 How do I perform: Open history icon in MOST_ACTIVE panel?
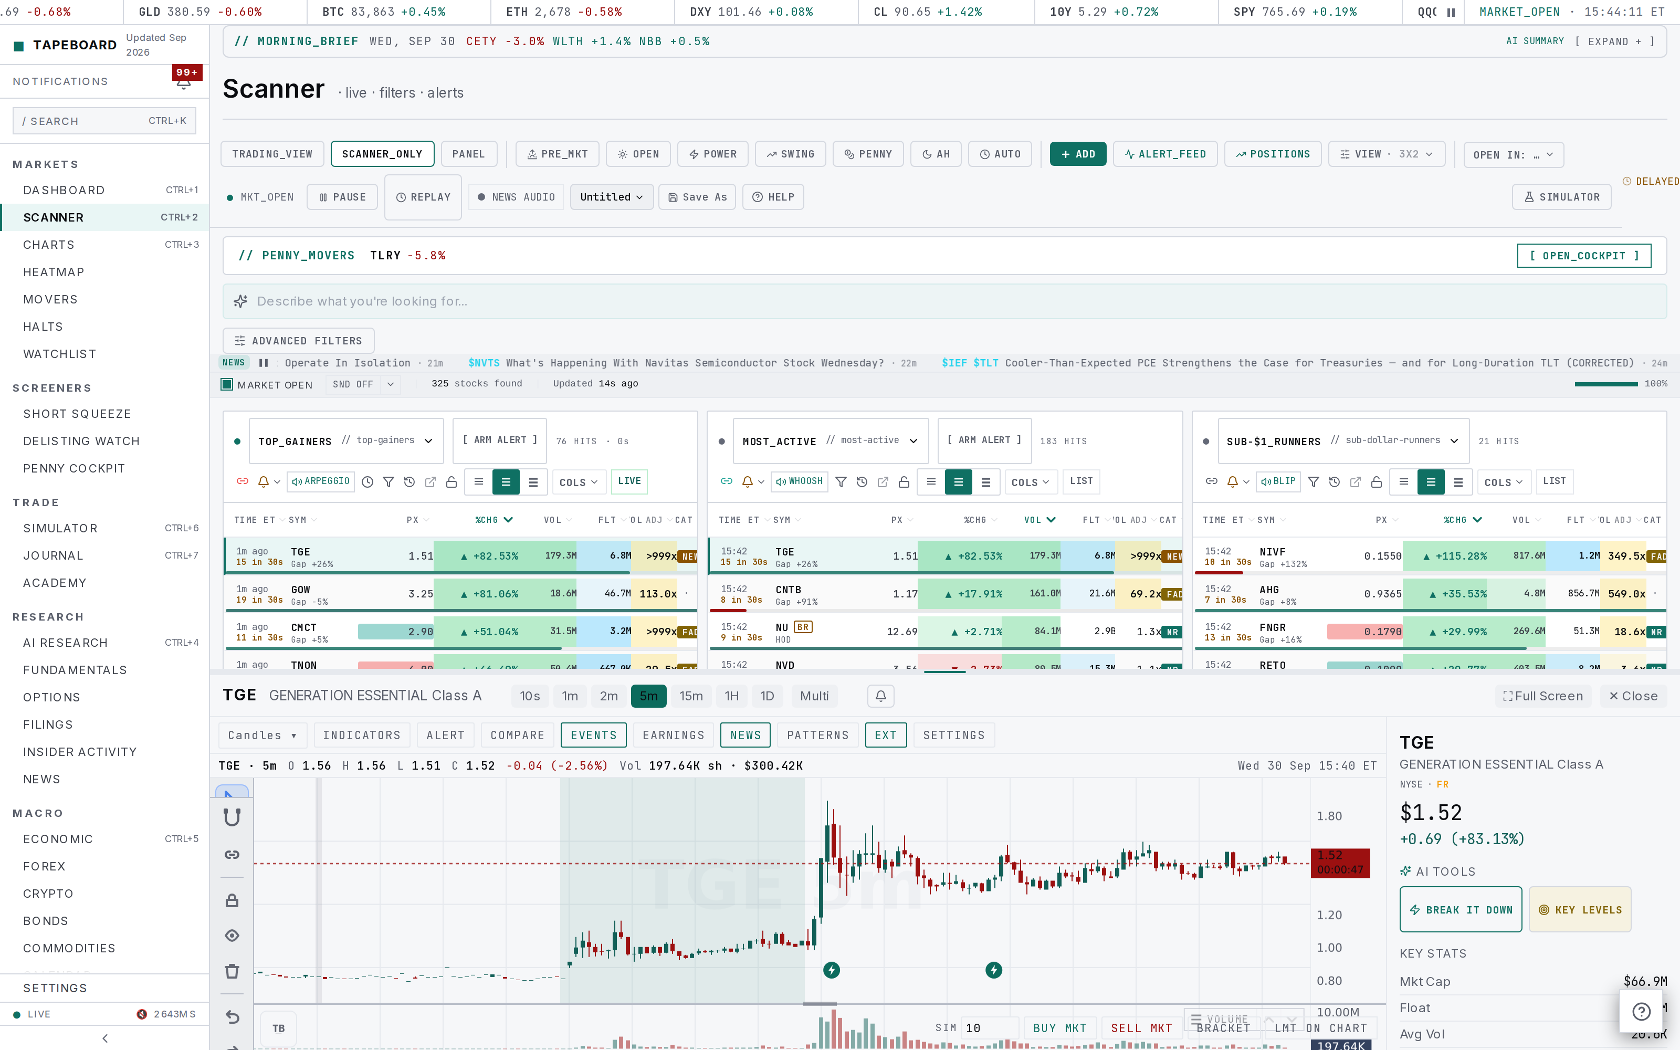(x=862, y=482)
